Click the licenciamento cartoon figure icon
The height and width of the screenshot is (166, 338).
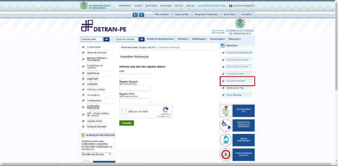[x=226, y=111]
